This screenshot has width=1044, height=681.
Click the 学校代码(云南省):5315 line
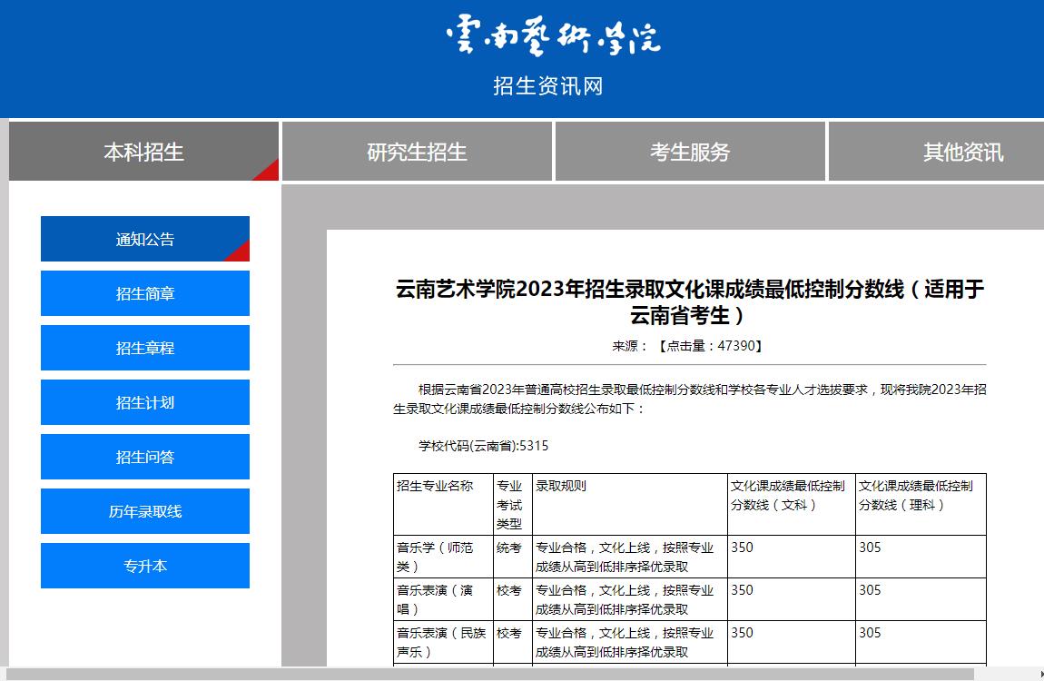tap(483, 446)
